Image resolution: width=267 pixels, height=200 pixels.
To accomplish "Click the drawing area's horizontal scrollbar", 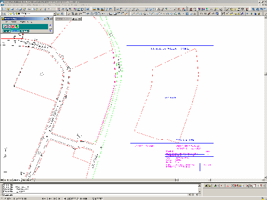I will pyautogui.click(x=220, y=180).
